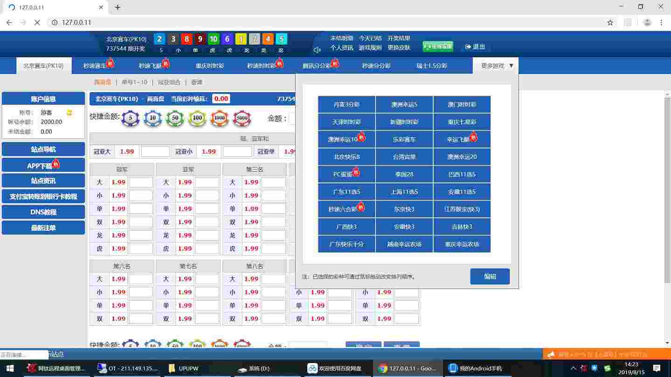Image resolution: width=671 pixels, height=377 pixels.
Task: Click the 退出 logout link
Action: pyautogui.click(x=475, y=47)
